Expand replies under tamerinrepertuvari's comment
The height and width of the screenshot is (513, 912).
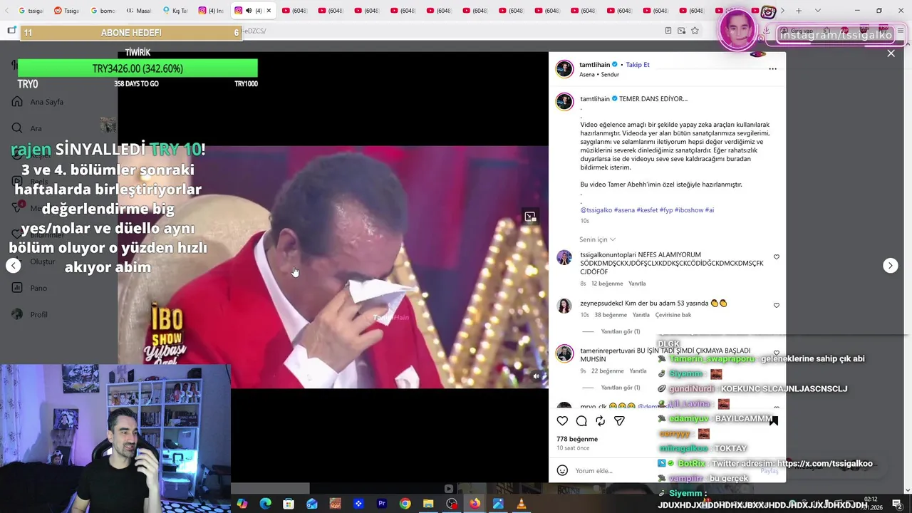click(620, 388)
